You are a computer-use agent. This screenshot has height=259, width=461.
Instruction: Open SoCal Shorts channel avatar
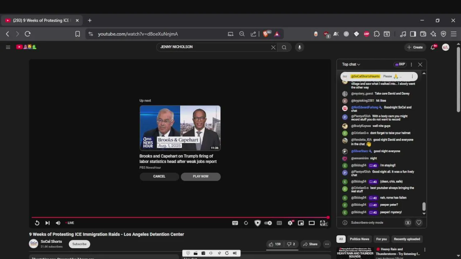[x=33, y=244]
